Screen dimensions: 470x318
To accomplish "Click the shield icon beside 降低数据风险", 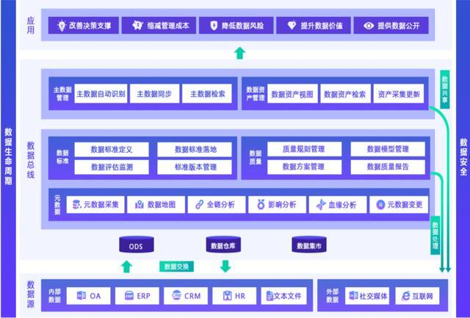I will [214, 26].
